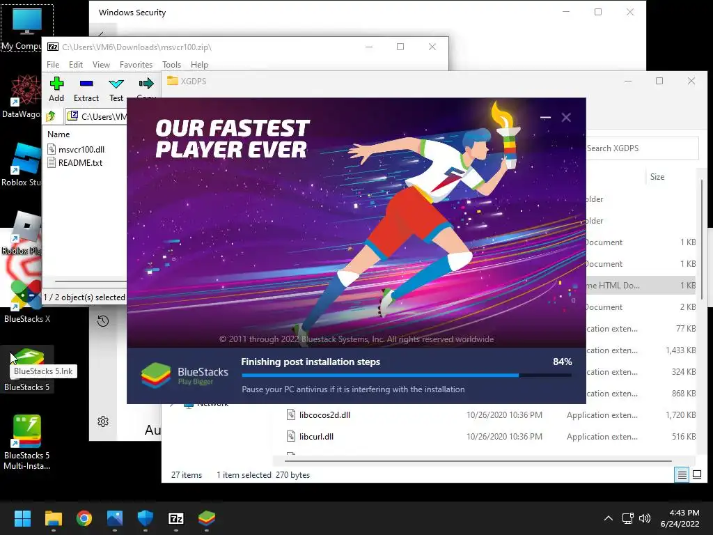Open the File menu in 7-Zip
This screenshot has height=535, width=713.
click(x=53, y=65)
